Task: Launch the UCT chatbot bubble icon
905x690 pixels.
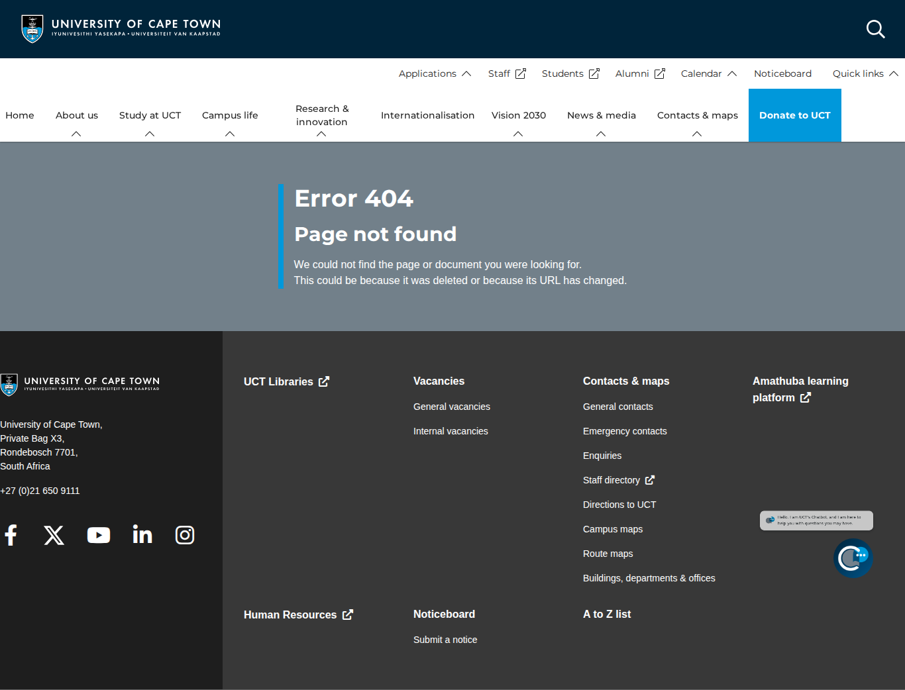Action: 853,558
